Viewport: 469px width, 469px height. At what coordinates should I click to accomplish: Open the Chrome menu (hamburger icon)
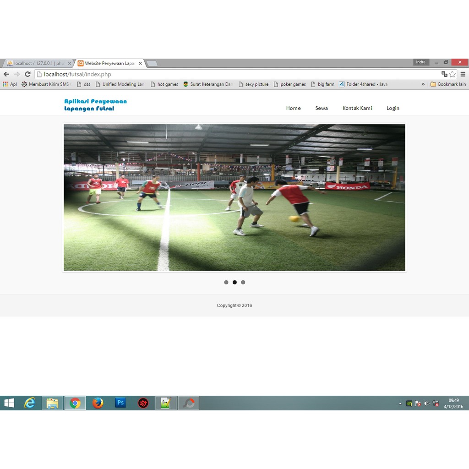pyautogui.click(x=463, y=74)
